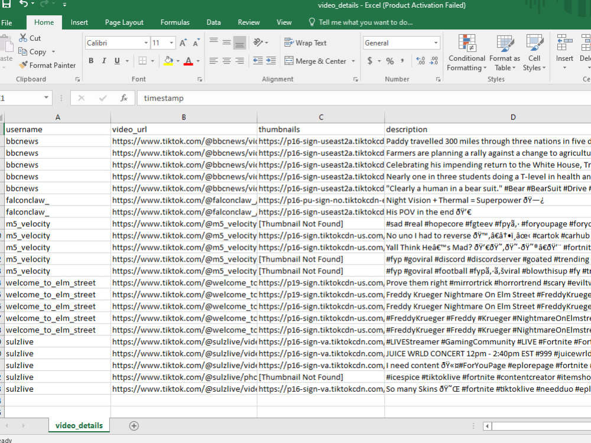Click the Copy button
591x443 pixels.
[33, 51]
